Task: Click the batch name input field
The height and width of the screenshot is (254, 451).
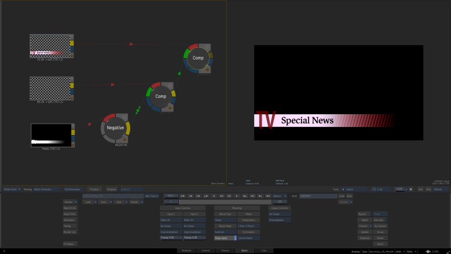Action: (113, 196)
